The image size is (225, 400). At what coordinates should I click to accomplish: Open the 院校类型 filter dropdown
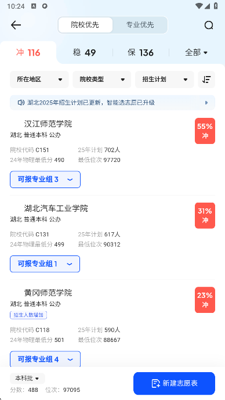coord(102,80)
